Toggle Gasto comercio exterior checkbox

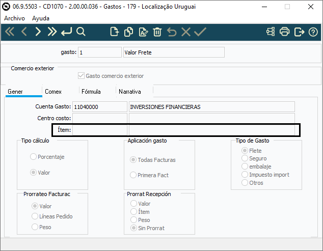pyautogui.click(x=81, y=76)
